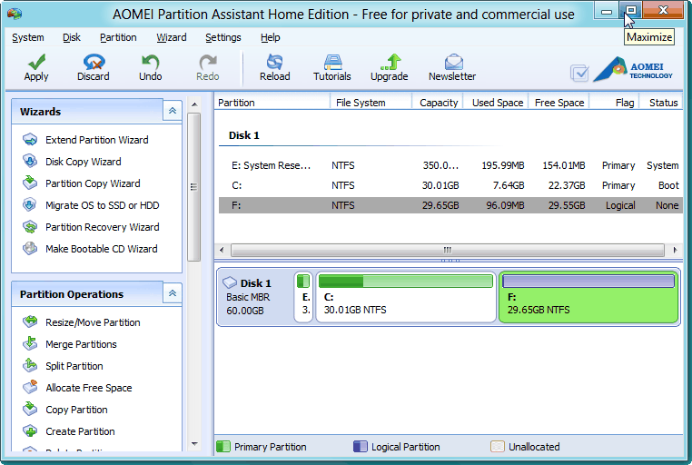The image size is (692, 465).
Task: Open the System menu
Action: (28, 37)
